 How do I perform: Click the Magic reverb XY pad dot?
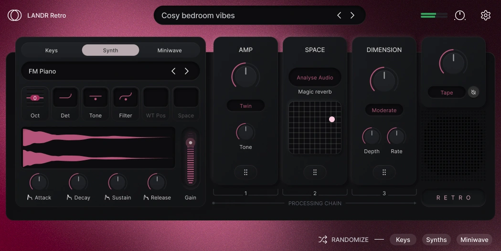[332, 119]
